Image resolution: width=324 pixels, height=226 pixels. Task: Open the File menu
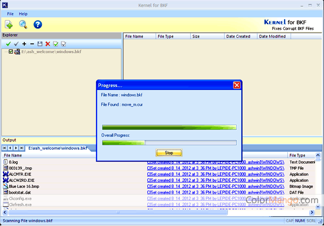coord(10,14)
